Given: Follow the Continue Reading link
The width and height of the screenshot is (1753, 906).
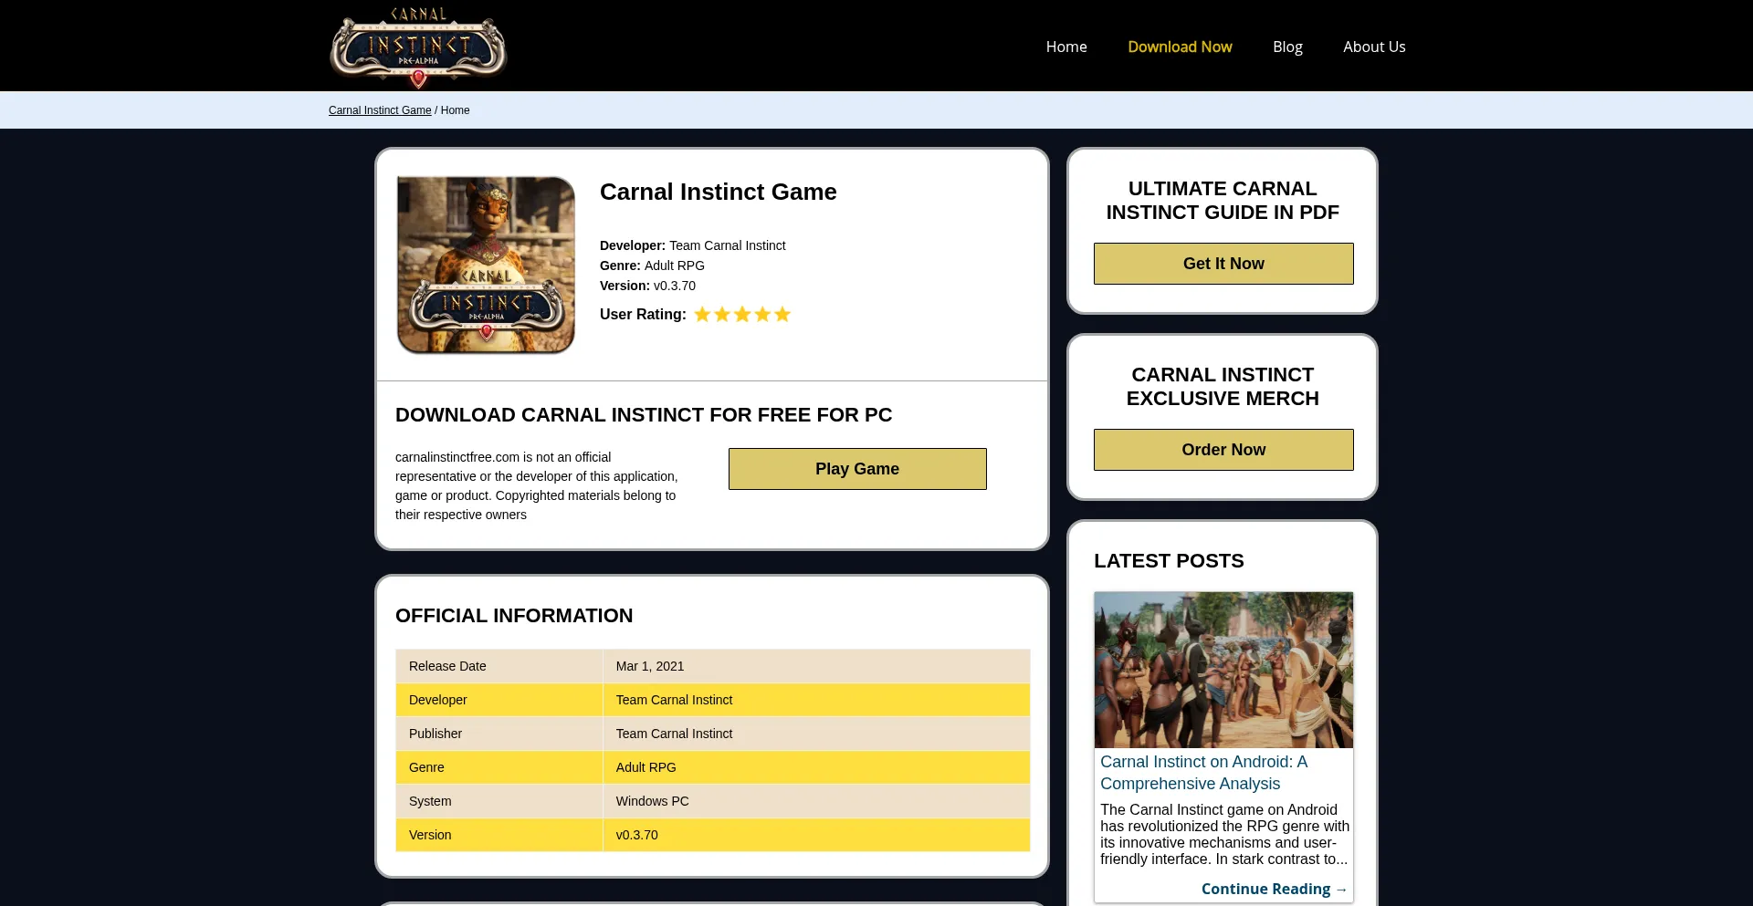Looking at the screenshot, I should click(x=1274, y=889).
